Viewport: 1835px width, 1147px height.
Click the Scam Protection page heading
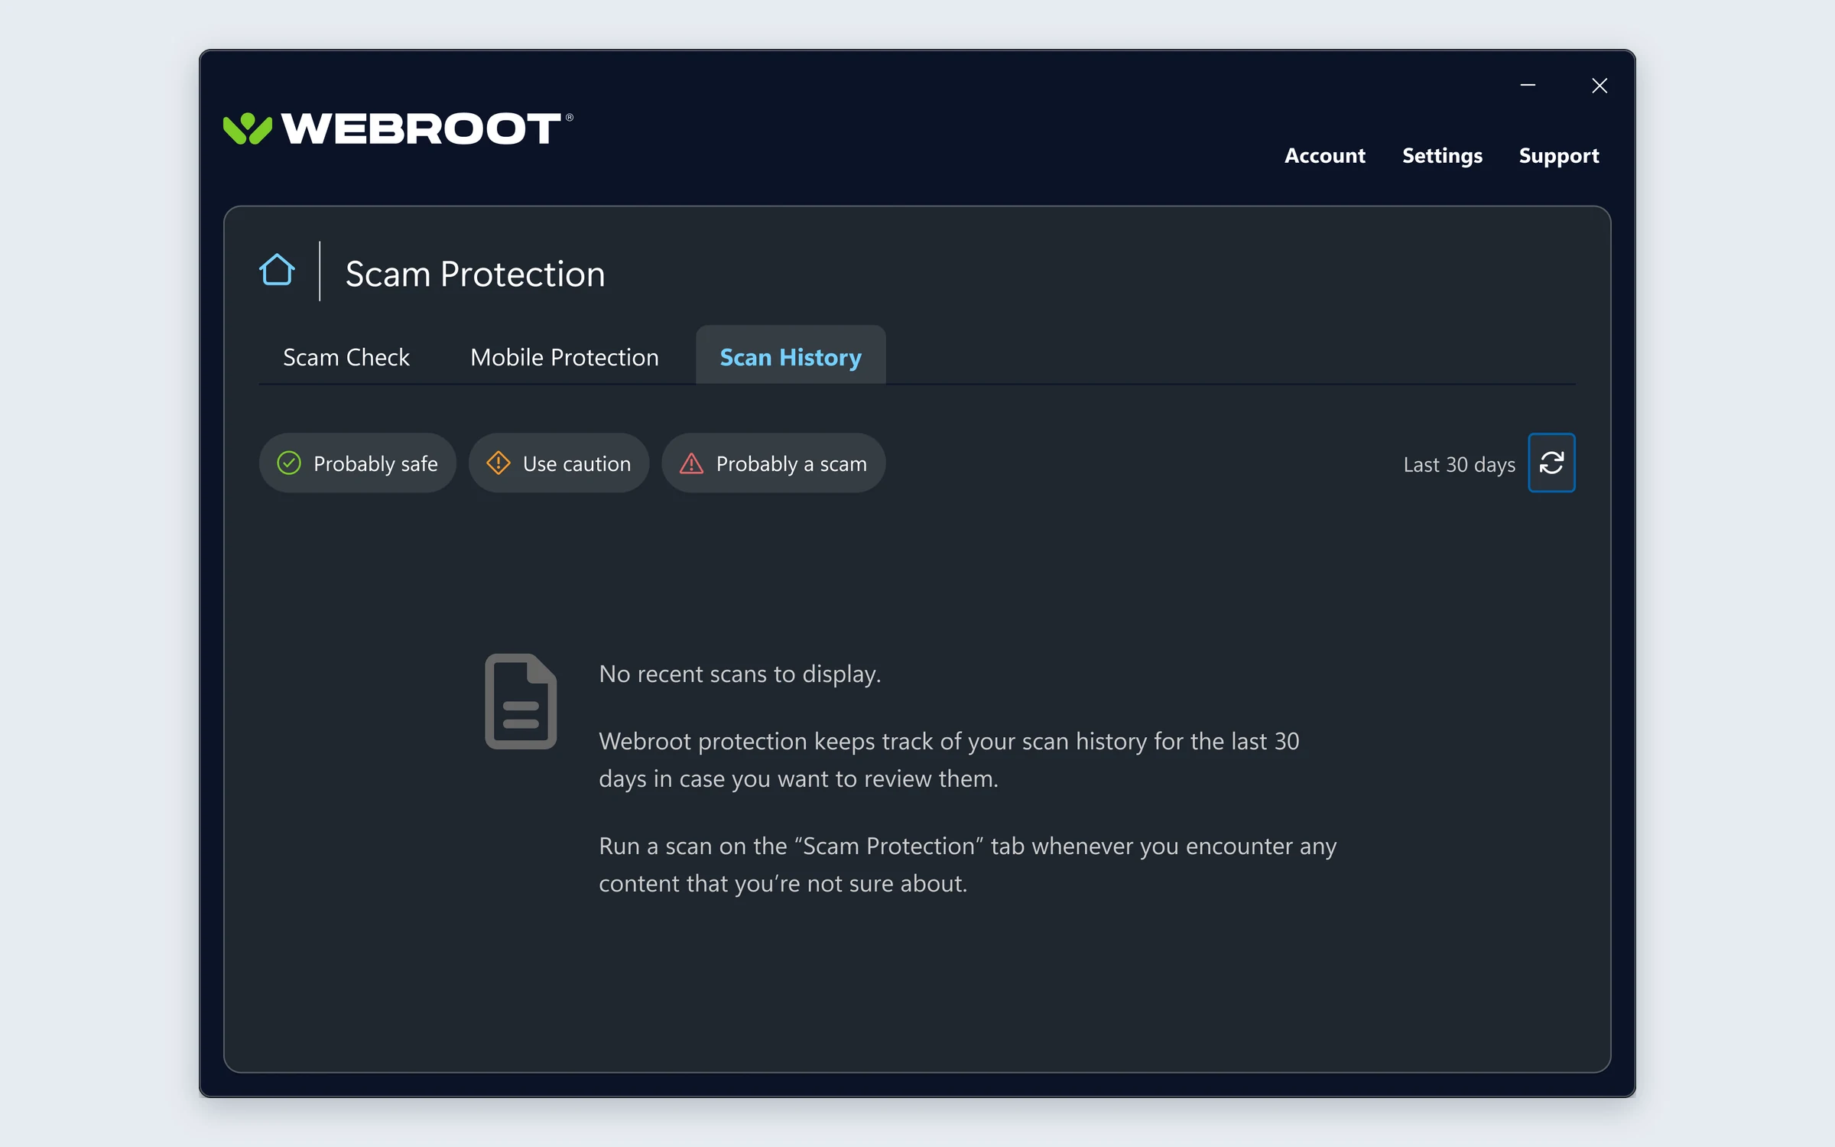coord(475,274)
